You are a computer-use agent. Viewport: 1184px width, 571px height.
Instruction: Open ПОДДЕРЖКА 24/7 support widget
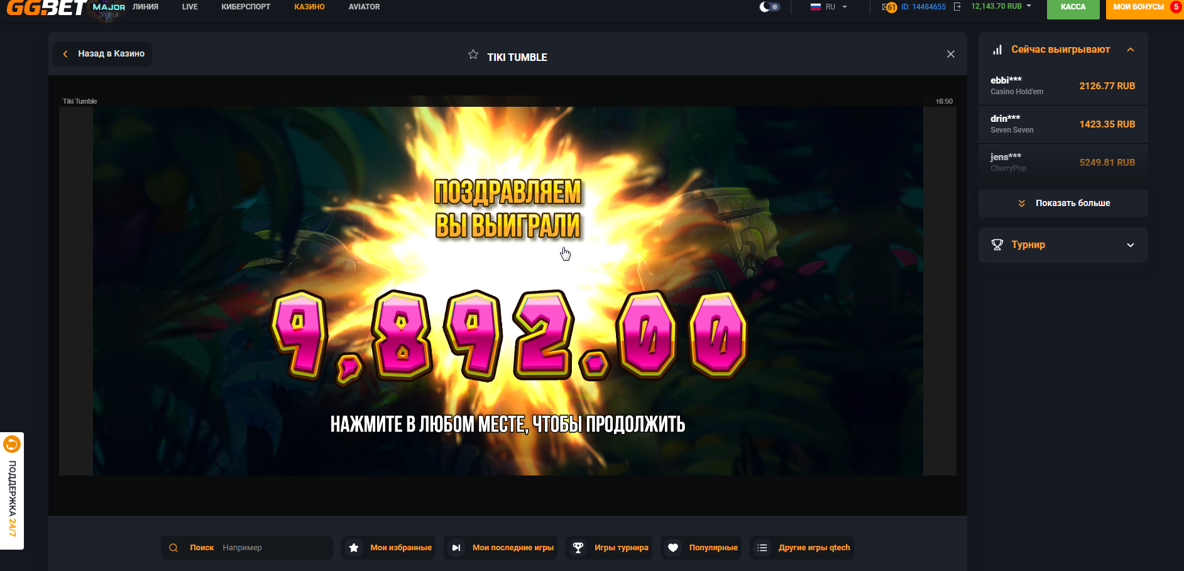(x=12, y=491)
